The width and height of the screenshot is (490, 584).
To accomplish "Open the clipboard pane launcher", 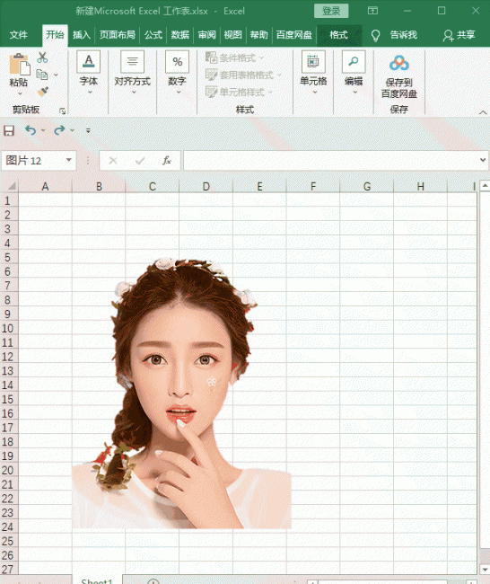I will tap(62, 111).
